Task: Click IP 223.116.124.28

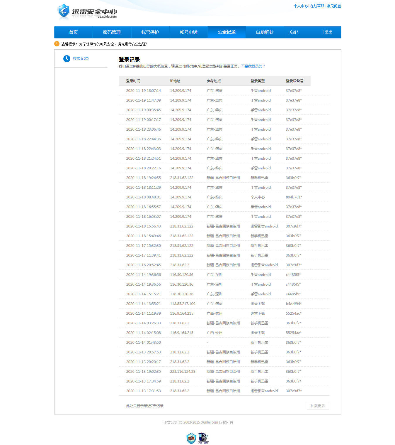Action: pyautogui.click(x=183, y=372)
